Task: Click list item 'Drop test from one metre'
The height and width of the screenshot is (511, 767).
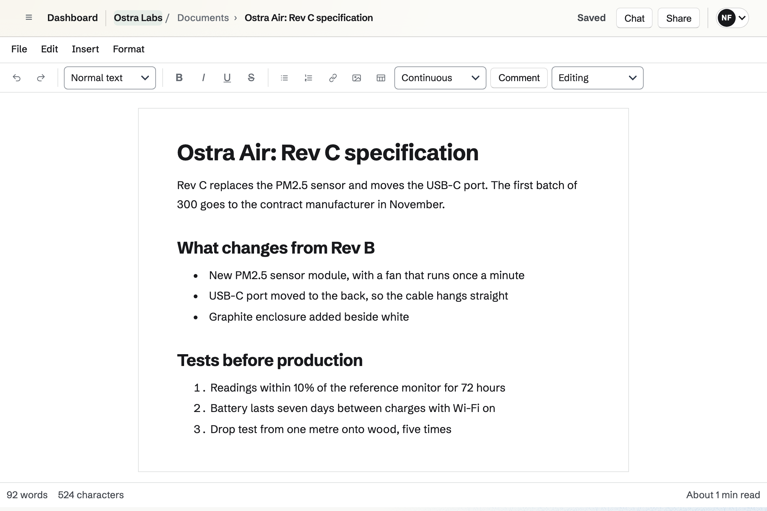Action: pos(331,429)
